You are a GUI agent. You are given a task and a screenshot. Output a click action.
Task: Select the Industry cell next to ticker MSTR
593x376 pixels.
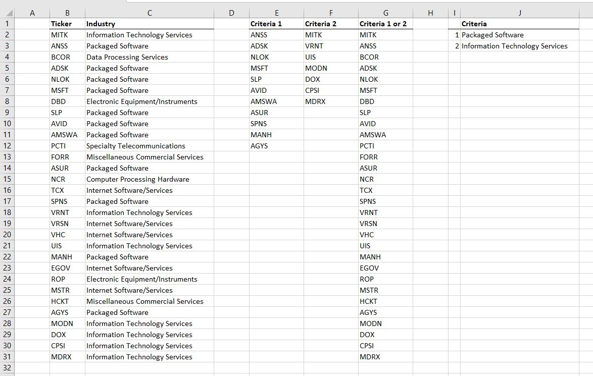(x=150, y=290)
